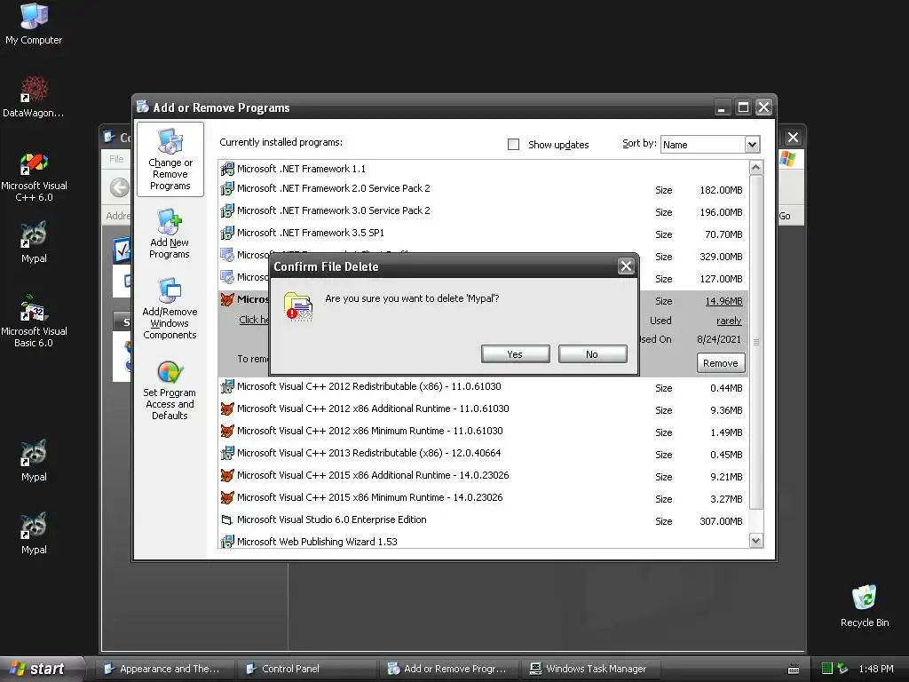Viewport: 909px width, 682px height.
Task: Switch to Windows Task Manager taskbar button
Action: (x=591, y=669)
